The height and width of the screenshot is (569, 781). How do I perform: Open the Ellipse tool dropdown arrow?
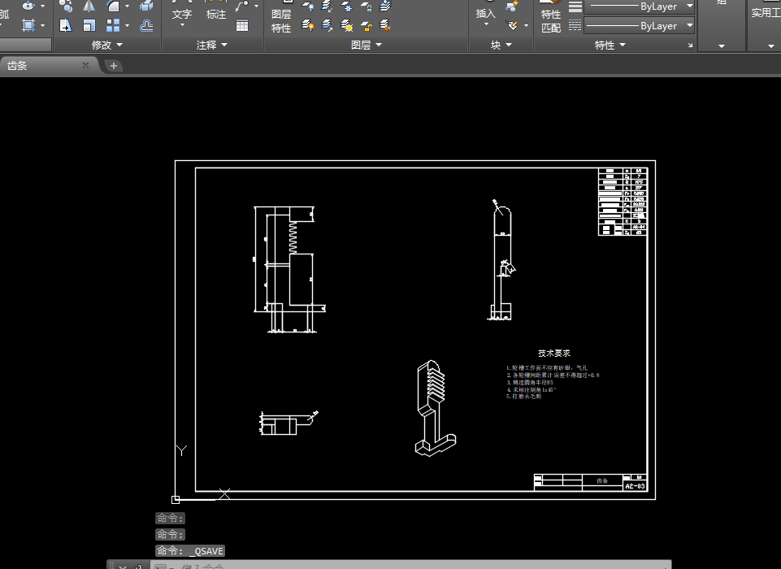click(x=43, y=6)
